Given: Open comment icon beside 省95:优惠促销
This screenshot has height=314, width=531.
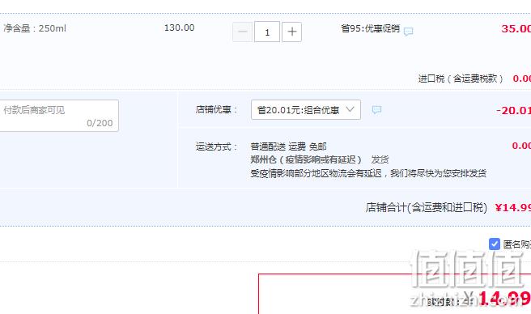Looking at the screenshot, I should click(x=409, y=32).
